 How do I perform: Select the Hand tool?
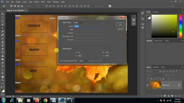3,77
